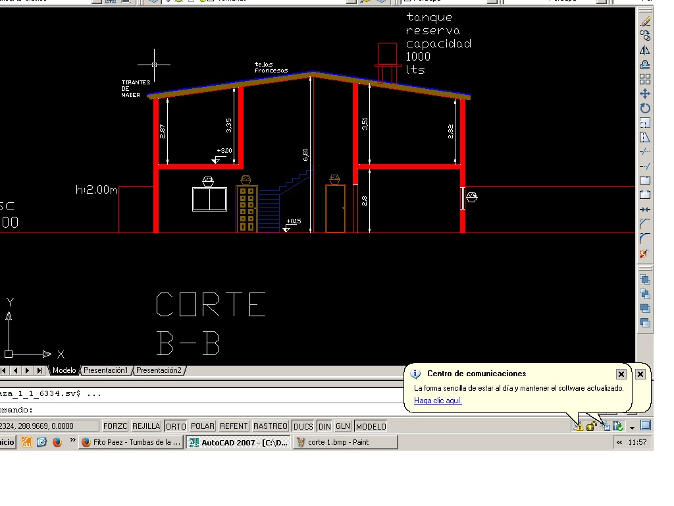
Task: Select the Trim tool
Action: pos(645,150)
